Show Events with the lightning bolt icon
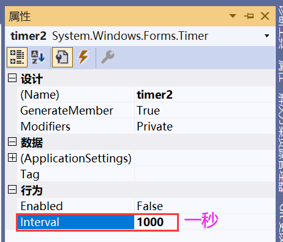The width and height of the screenshot is (283, 242). [83, 58]
